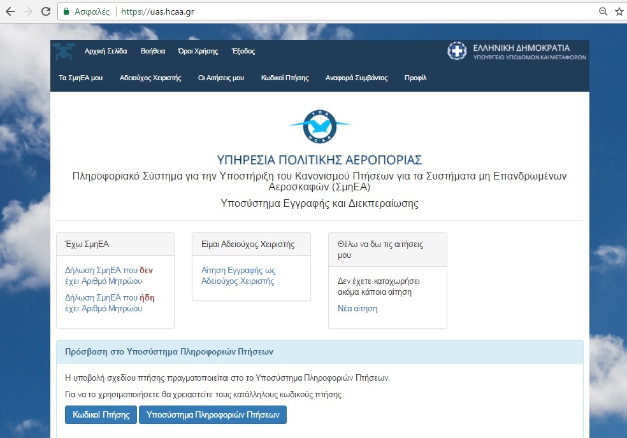Image resolution: width=627 pixels, height=438 pixels.
Task: Click the green secure padlock icon
Action: 66,11
